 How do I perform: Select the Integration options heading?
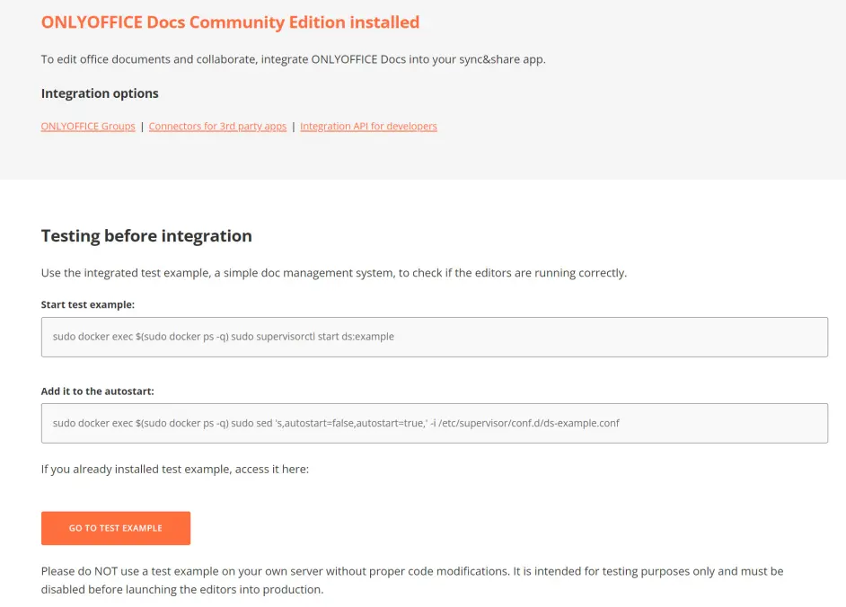coord(100,93)
